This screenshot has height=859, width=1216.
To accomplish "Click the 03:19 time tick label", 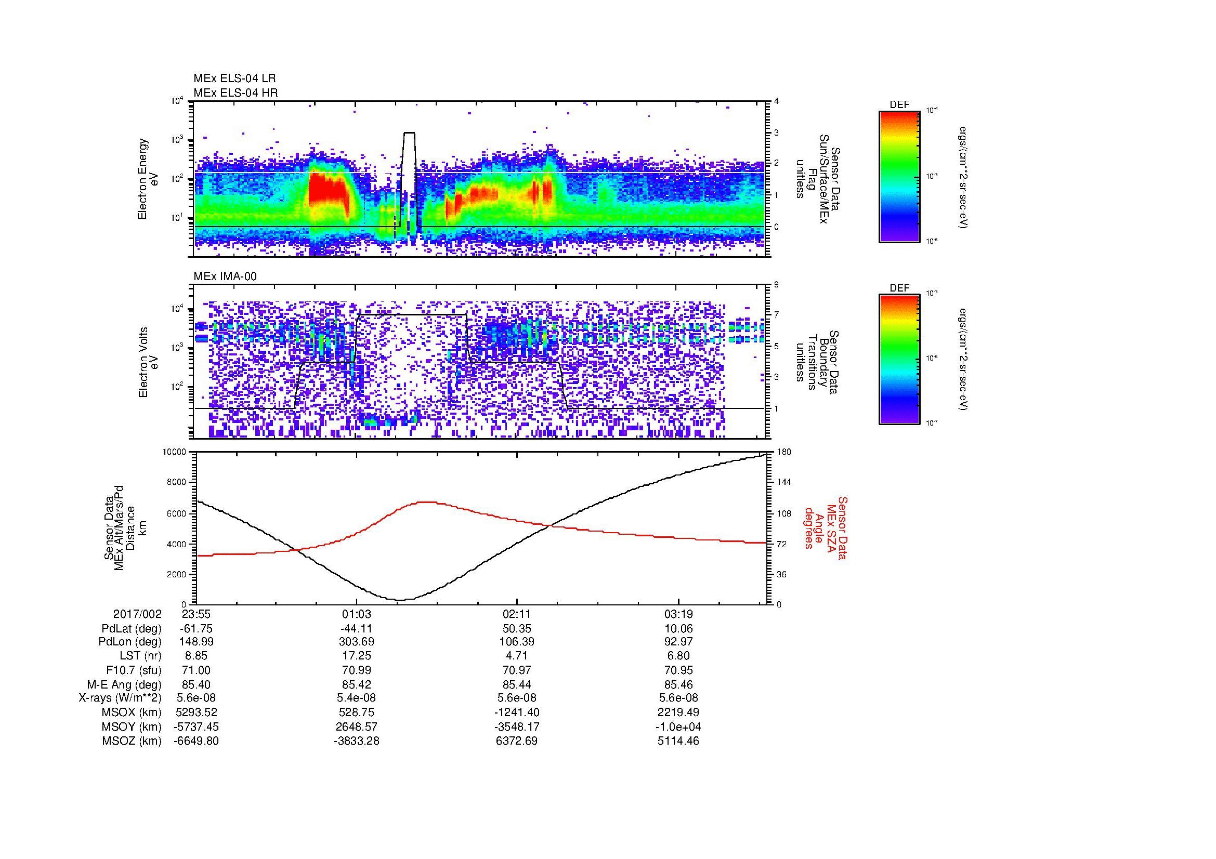I will click(678, 614).
